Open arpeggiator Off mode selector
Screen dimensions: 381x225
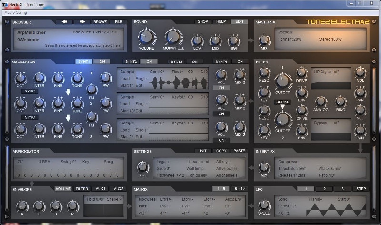[x=20, y=162]
